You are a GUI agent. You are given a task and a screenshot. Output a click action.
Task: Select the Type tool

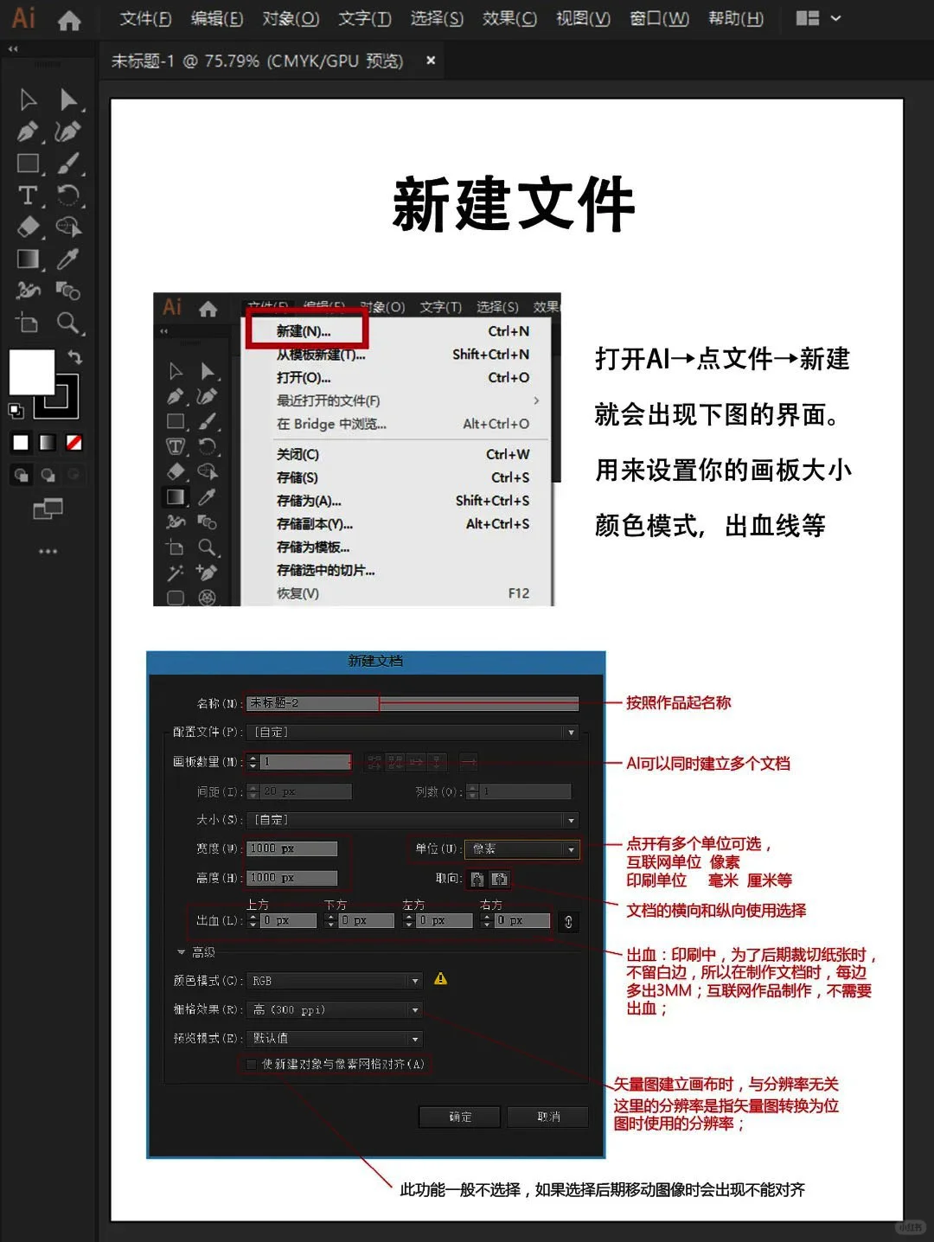28,195
